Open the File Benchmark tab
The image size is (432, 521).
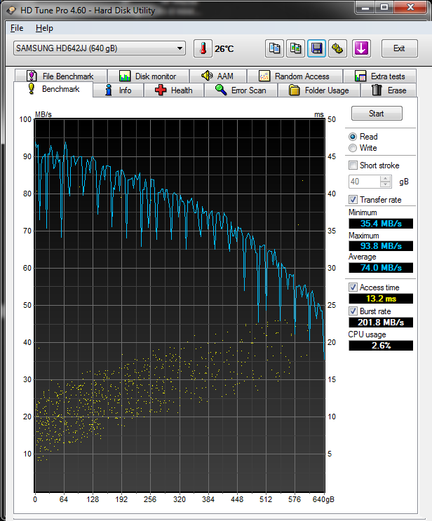click(61, 76)
